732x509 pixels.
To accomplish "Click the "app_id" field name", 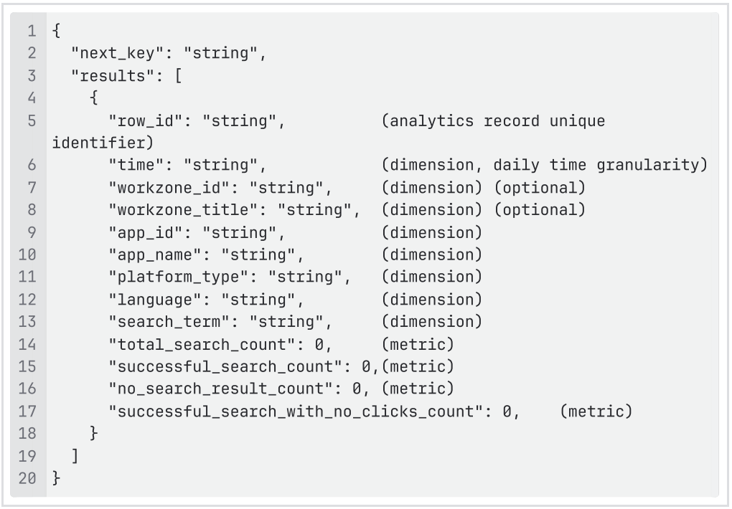I will pyautogui.click(x=147, y=232).
